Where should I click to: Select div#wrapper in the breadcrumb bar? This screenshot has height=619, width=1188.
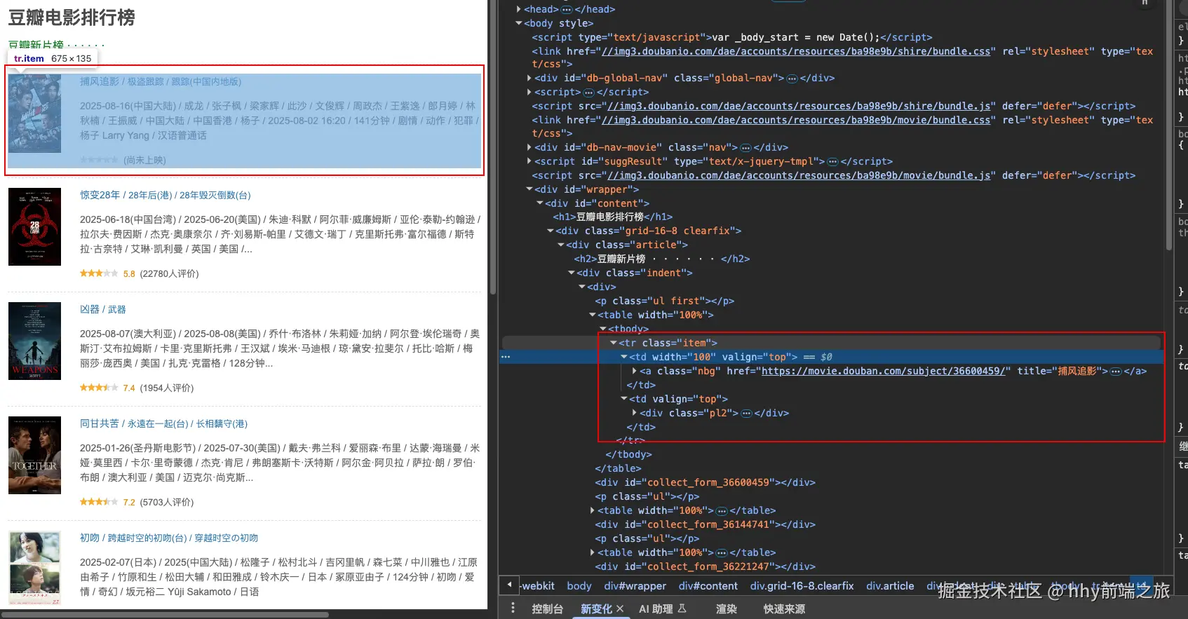pos(635,585)
